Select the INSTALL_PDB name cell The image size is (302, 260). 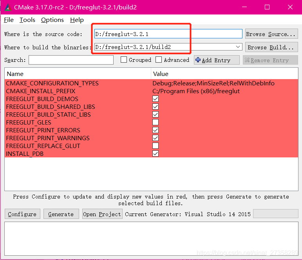coord(25,153)
